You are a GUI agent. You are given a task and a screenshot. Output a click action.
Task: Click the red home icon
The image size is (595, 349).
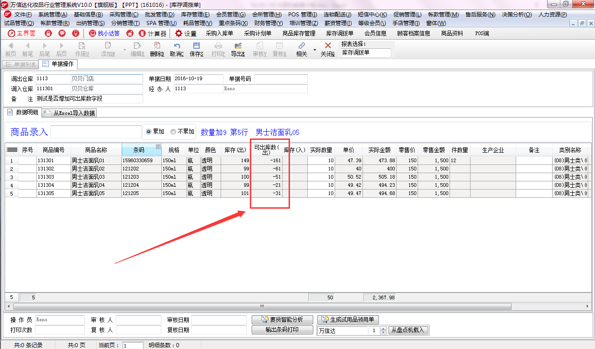click(x=130, y=33)
